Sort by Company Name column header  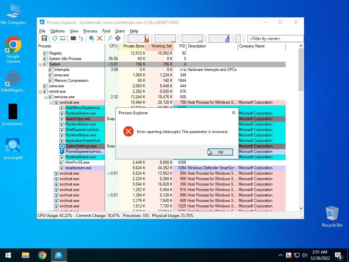(x=261, y=46)
